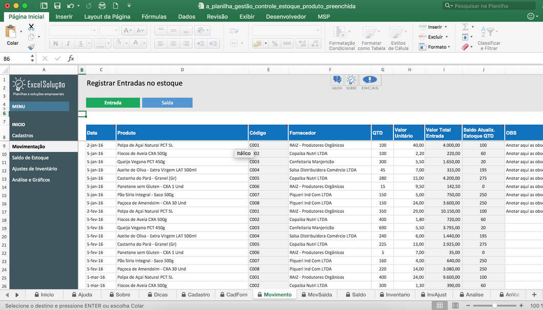Open Análise e Gráficos sidebar link
This screenshot has width=543, height=310.
pos(31,180)
